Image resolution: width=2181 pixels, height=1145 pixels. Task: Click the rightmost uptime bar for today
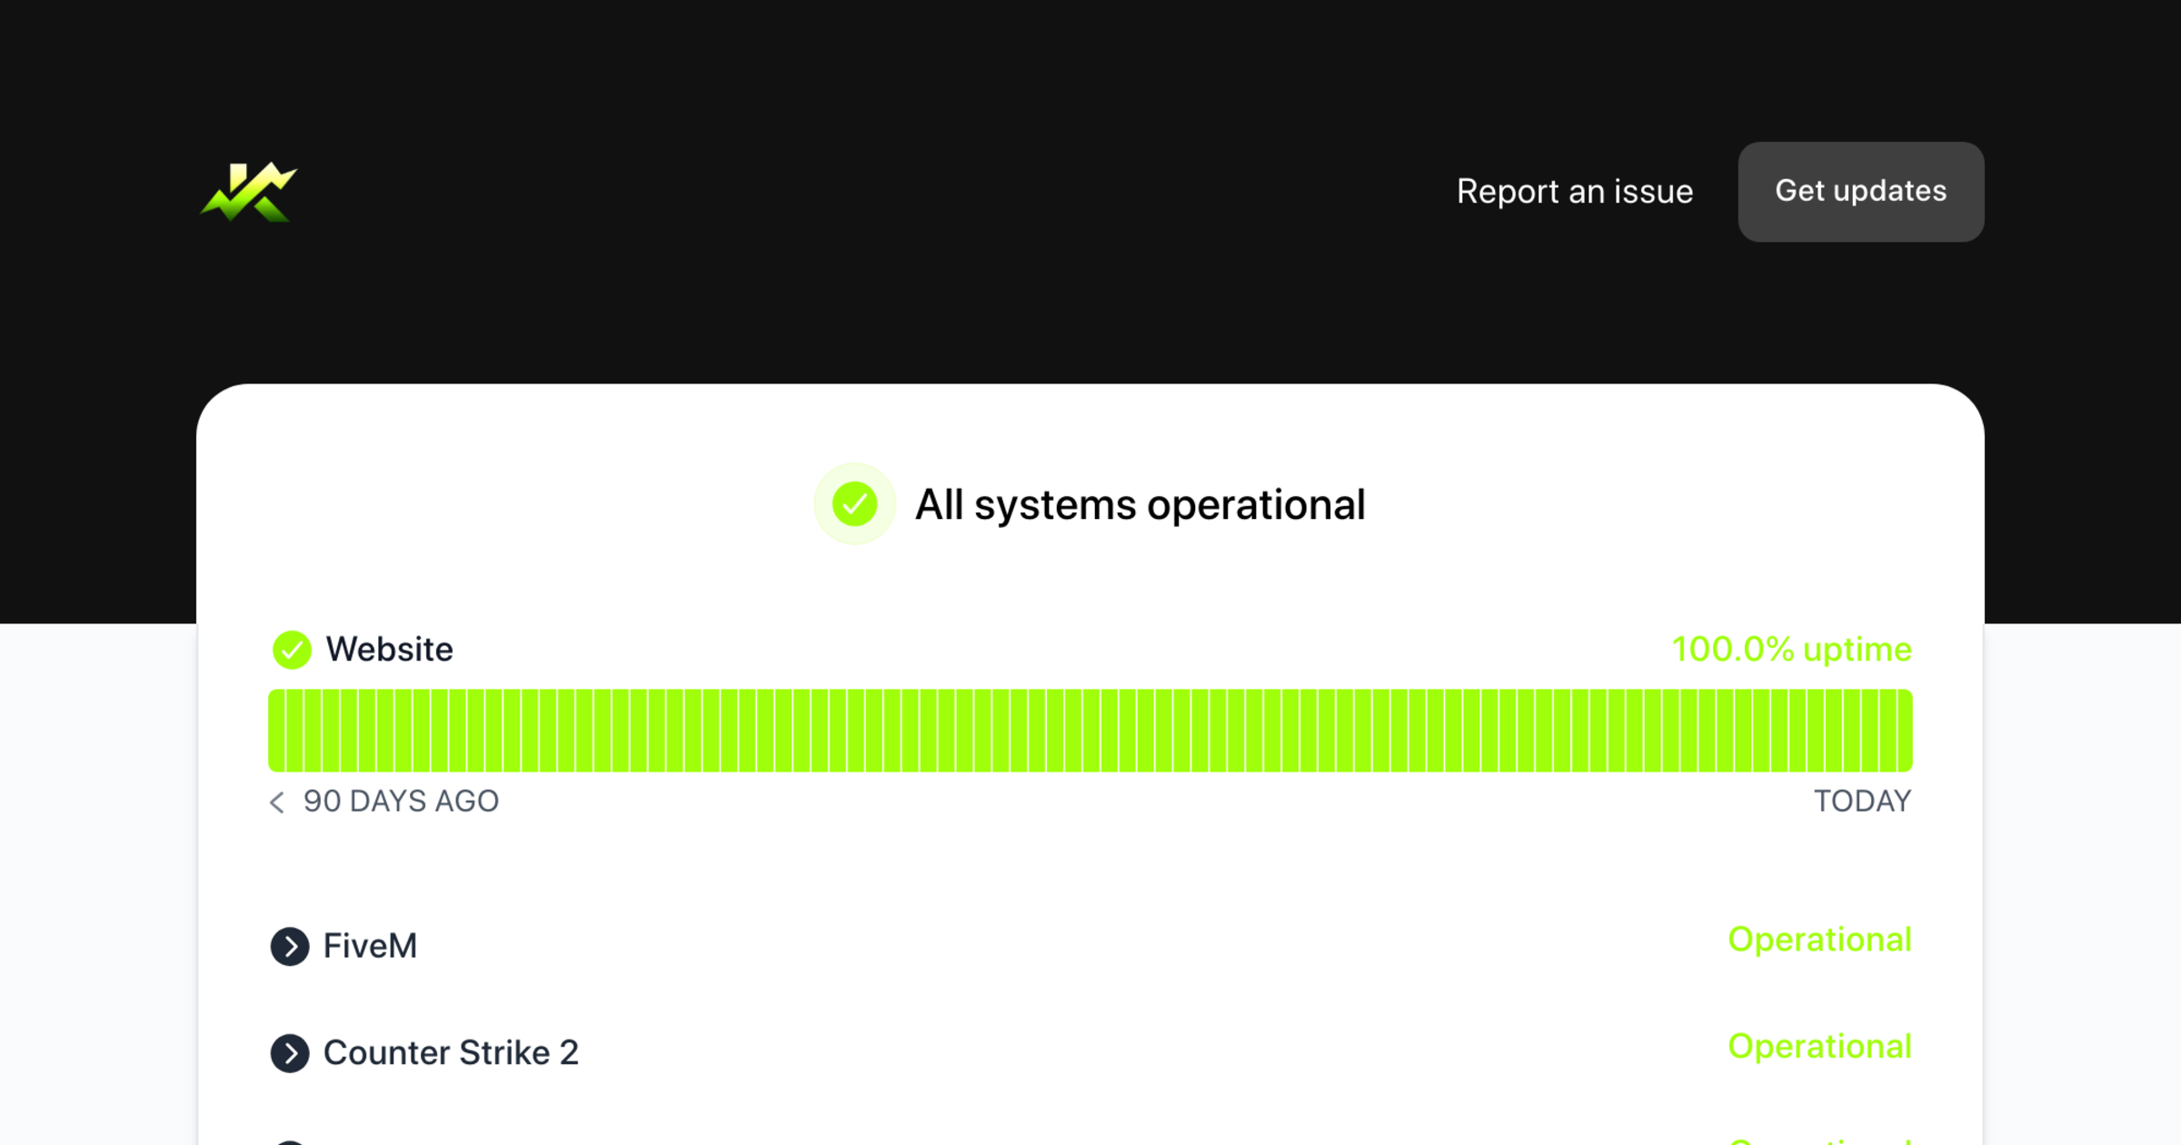click(1903, 731)
